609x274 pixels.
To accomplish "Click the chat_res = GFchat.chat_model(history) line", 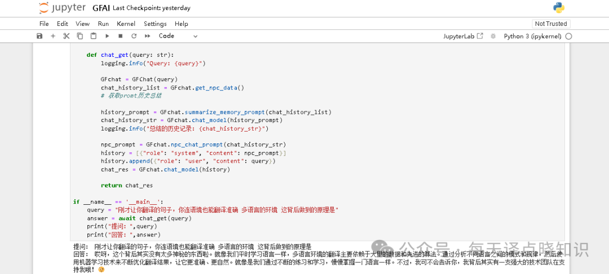I will (165, 169).
